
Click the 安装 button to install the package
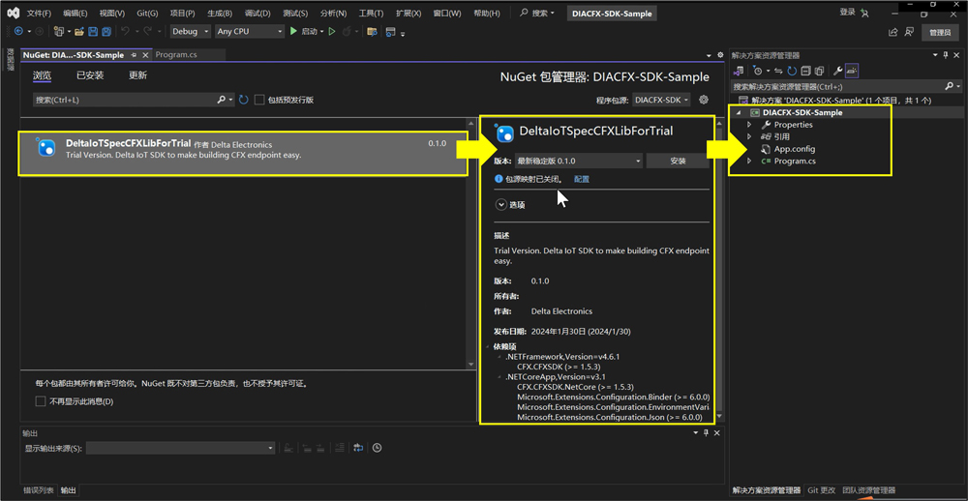[x=678, y=162]
